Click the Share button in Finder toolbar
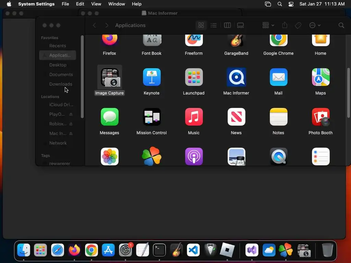 (285, 25)
